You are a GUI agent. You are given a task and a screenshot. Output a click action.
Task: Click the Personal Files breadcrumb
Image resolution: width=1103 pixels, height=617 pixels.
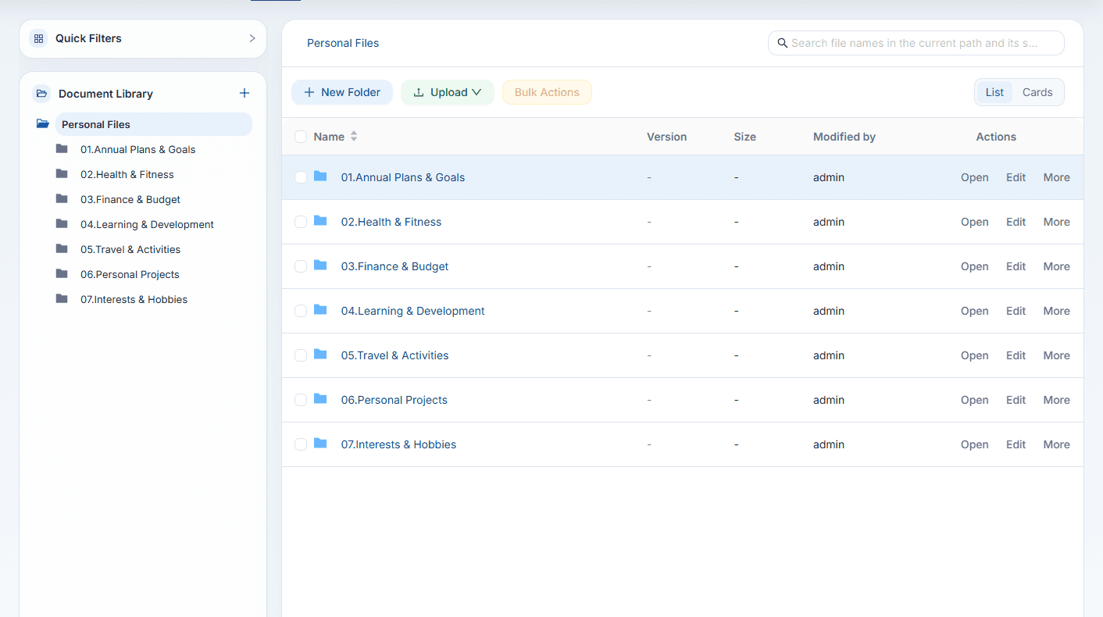tap(343, 43)
